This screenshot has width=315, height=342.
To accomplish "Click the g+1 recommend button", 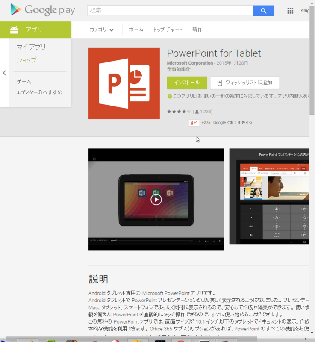I will pos(194,123).
